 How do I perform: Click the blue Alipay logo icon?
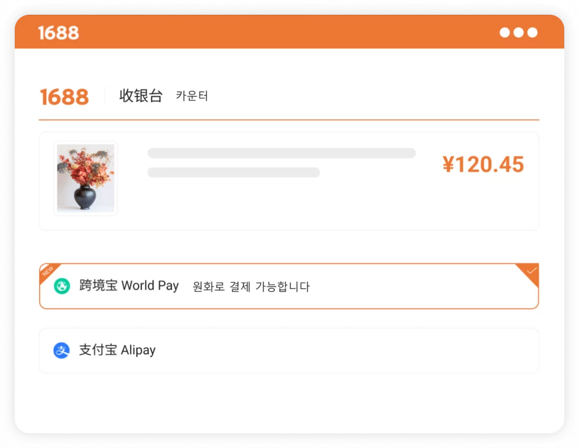(62, 350)
